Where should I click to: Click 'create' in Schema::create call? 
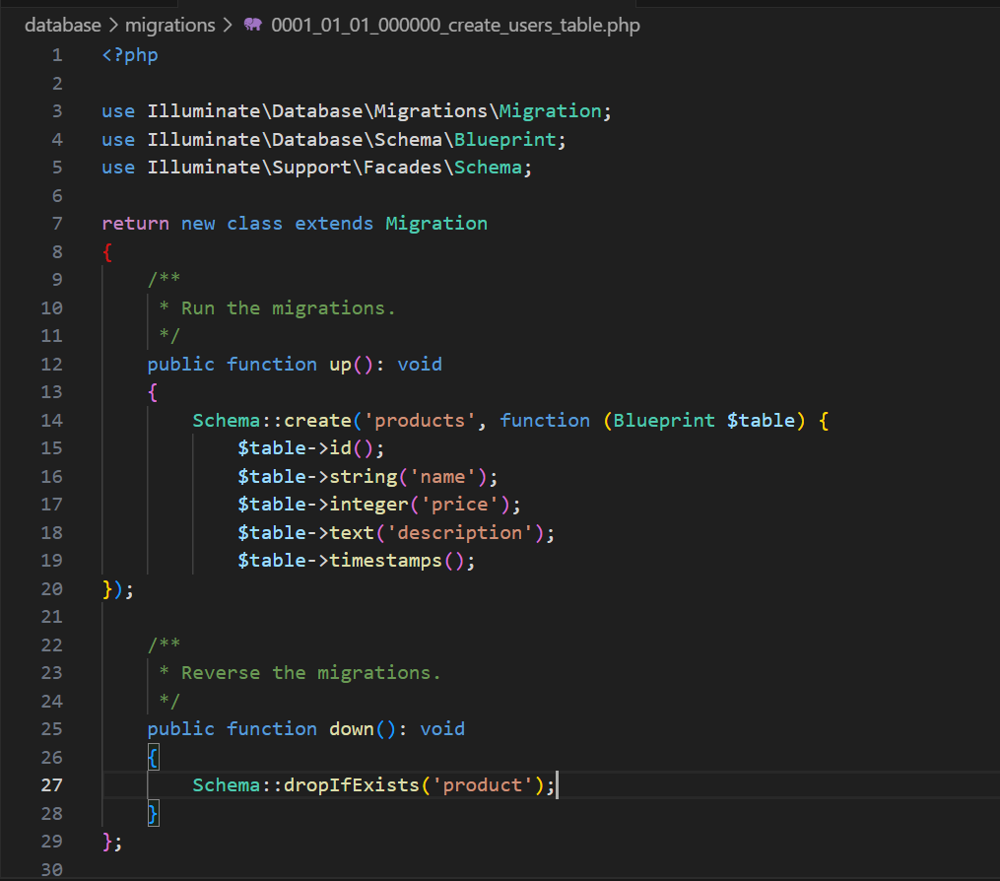pos(317,421)
